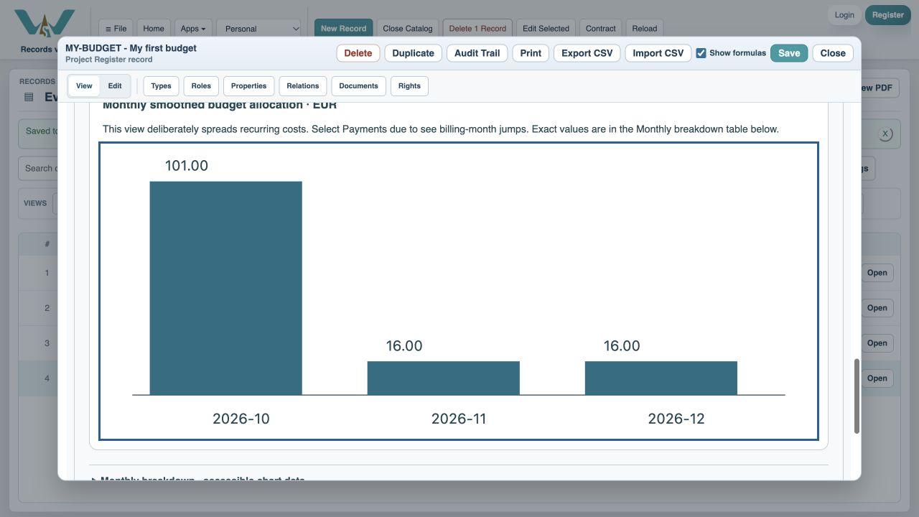The height and width of the screenshot is (517, 919).
Task: Click the 2026-11 chart bar
Action: (443, 378)
